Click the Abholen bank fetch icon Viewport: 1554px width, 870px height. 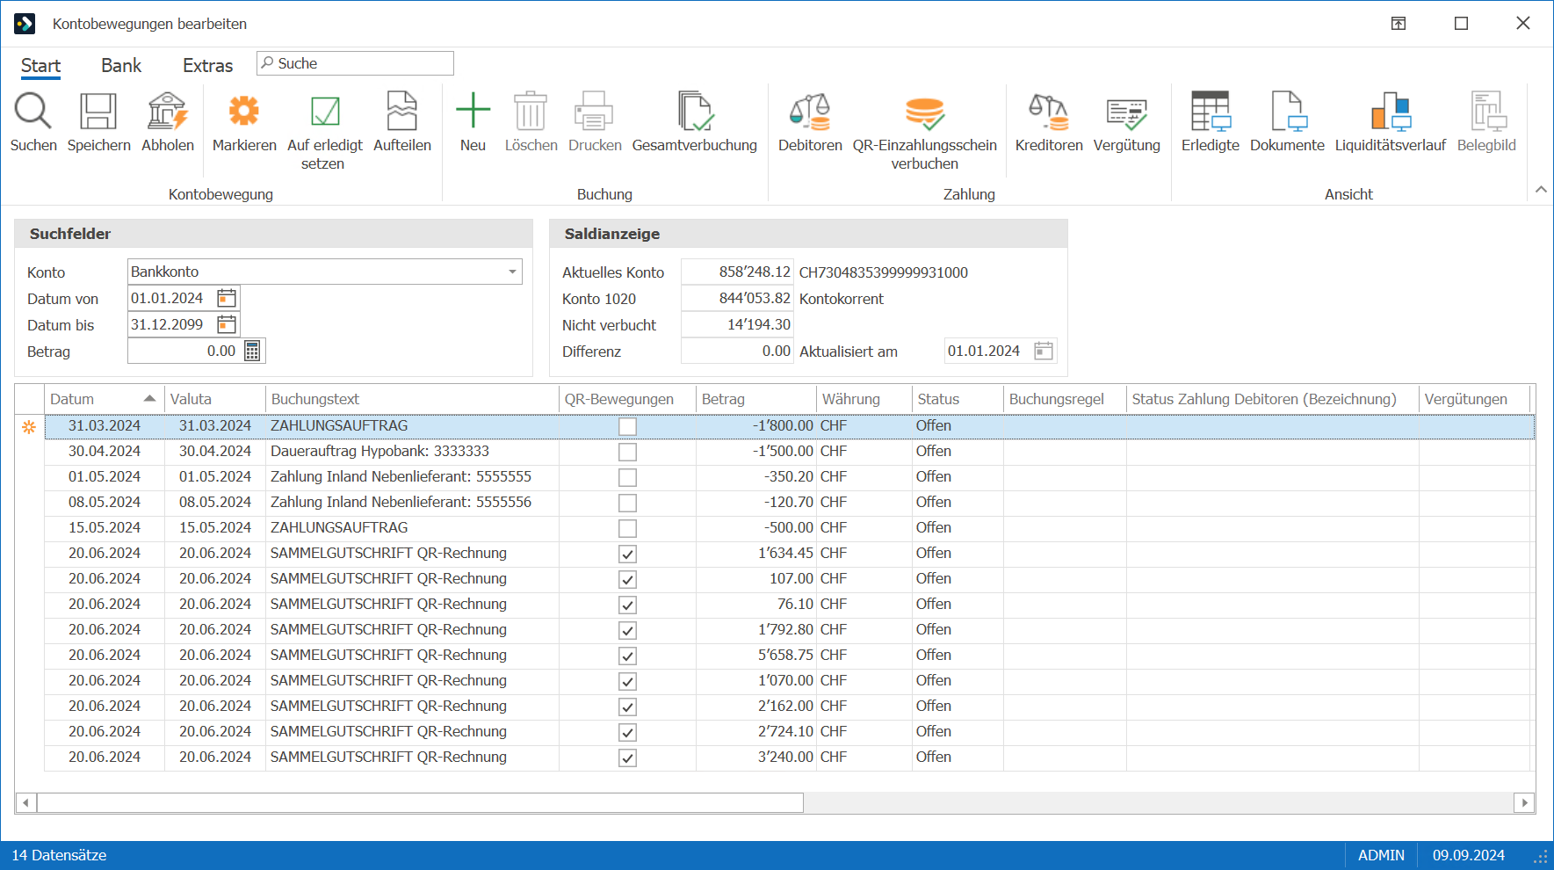point(167,112)
